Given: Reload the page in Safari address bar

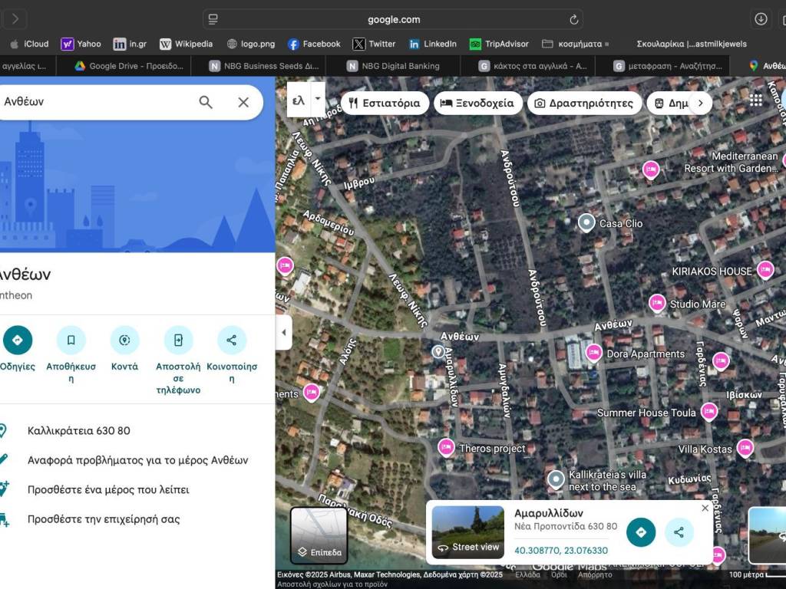Looking at the screenshot, I should [x=573, y=19].
